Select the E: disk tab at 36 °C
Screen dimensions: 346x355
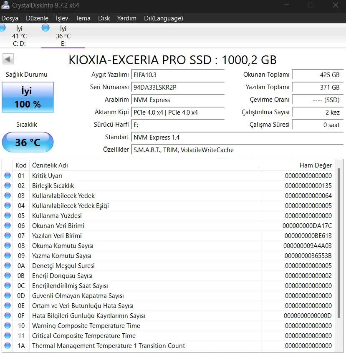[63, 36]
